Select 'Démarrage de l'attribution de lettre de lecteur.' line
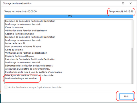 pos(29,66)
